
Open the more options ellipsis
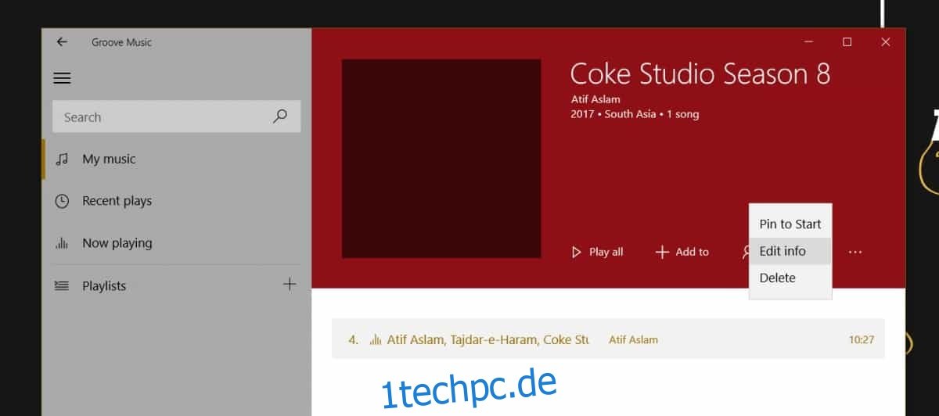[x=855, y=252]
